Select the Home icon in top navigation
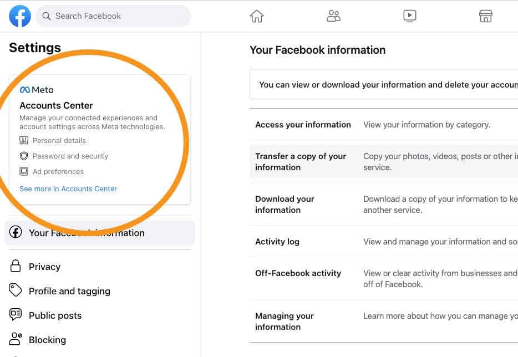 coord(256,16)
